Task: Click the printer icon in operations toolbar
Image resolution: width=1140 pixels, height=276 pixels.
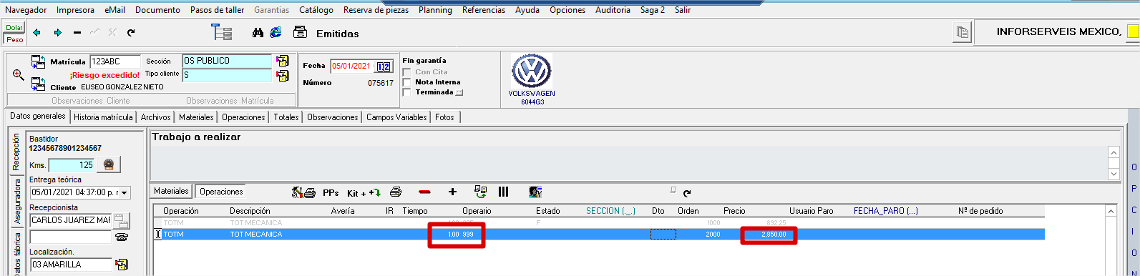Action: 396,192
